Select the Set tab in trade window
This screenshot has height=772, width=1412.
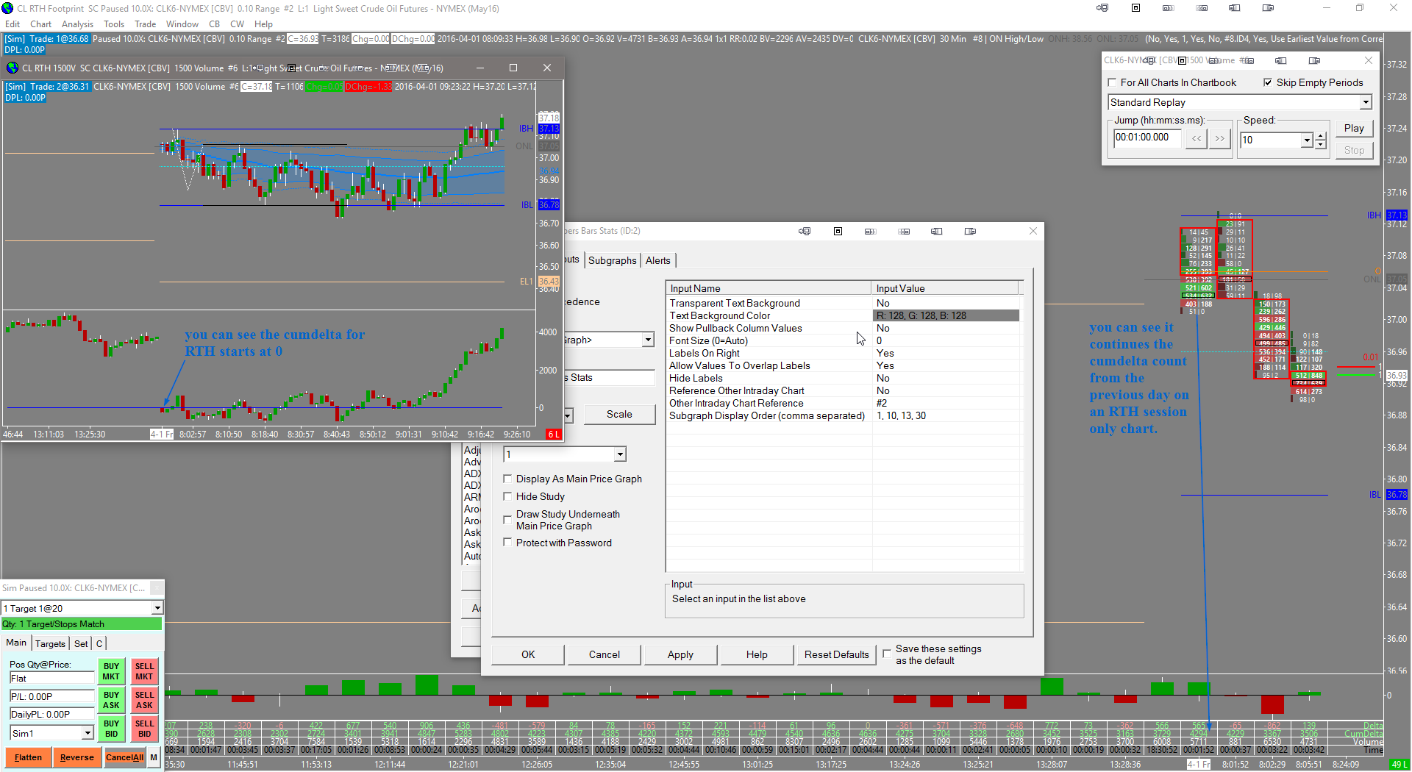coord(81,643)
